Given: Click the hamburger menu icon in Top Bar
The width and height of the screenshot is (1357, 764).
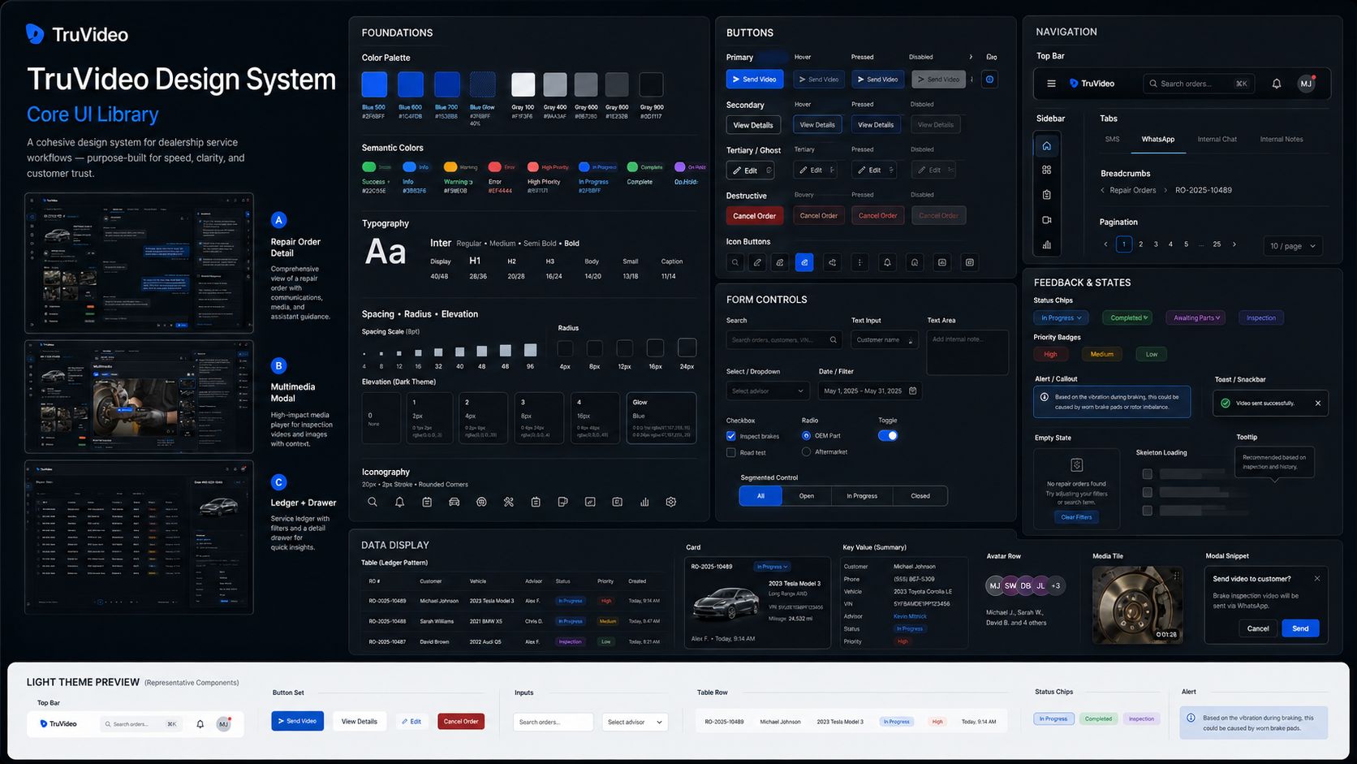Looking at the screenshot, I should 1051,84.
